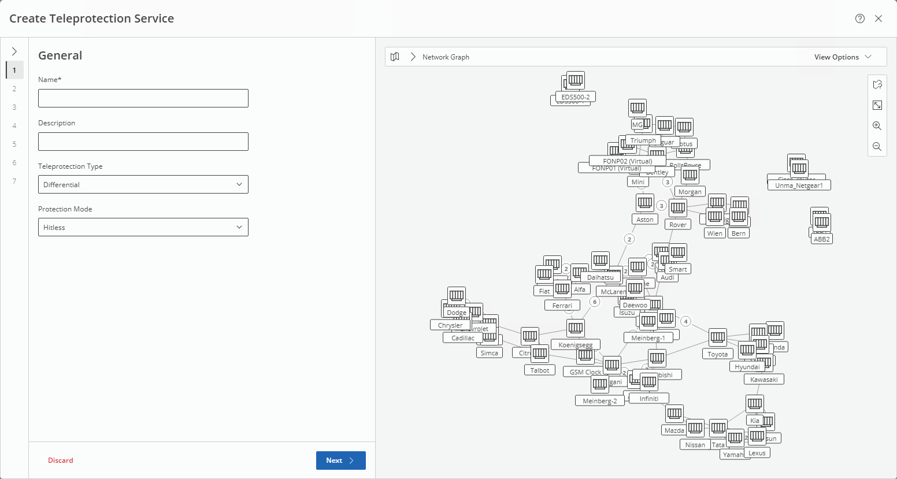This screenshot has width=897, height=479.
Task: Expand the wizard steps sidebar chevron
Action: pos(14,51)
